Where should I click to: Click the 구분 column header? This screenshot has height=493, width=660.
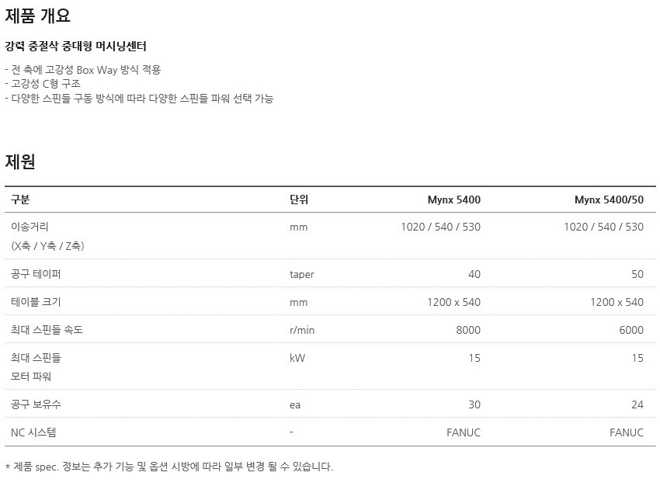click(x=20, y=200)
